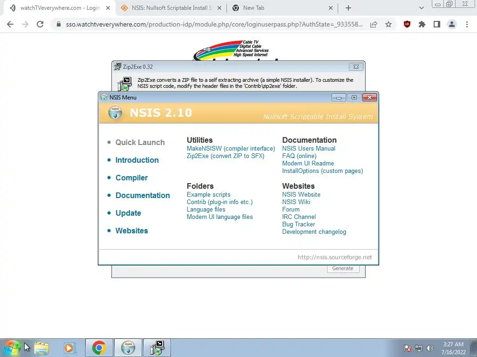
Task: Open the Introduction section in NSIS Menu
Action: click(137, 160)
